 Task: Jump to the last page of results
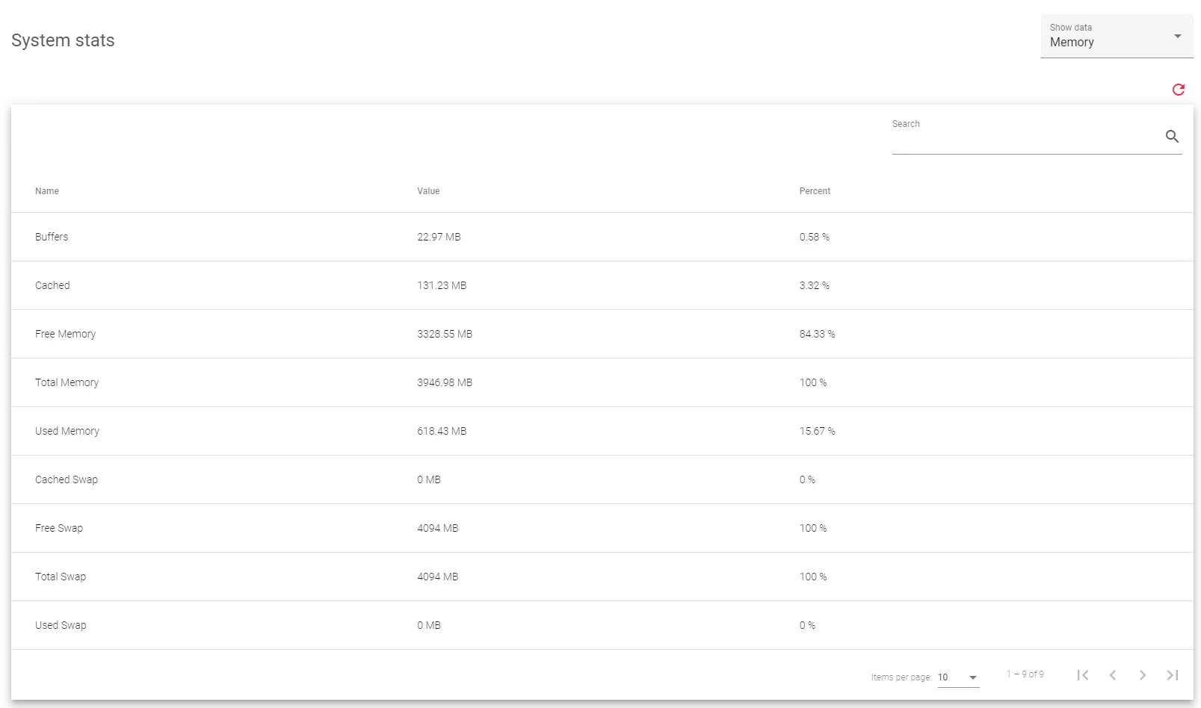(1172, 675)
